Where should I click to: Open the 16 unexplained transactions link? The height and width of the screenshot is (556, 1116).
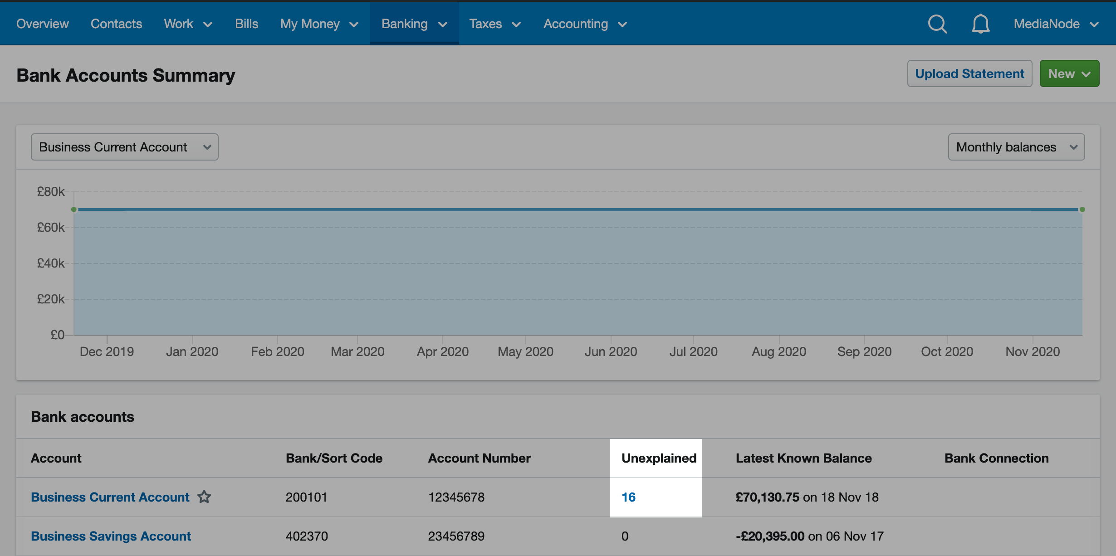coord(628,497)
